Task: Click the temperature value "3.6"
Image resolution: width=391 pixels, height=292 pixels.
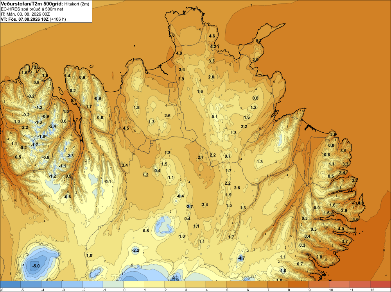Action: pyautogui.click(x=37, y=67)
